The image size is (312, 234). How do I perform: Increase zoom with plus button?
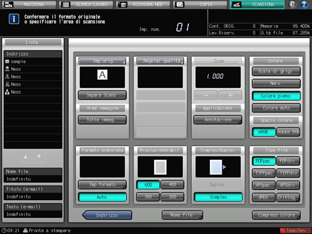[x=231, y=95]
